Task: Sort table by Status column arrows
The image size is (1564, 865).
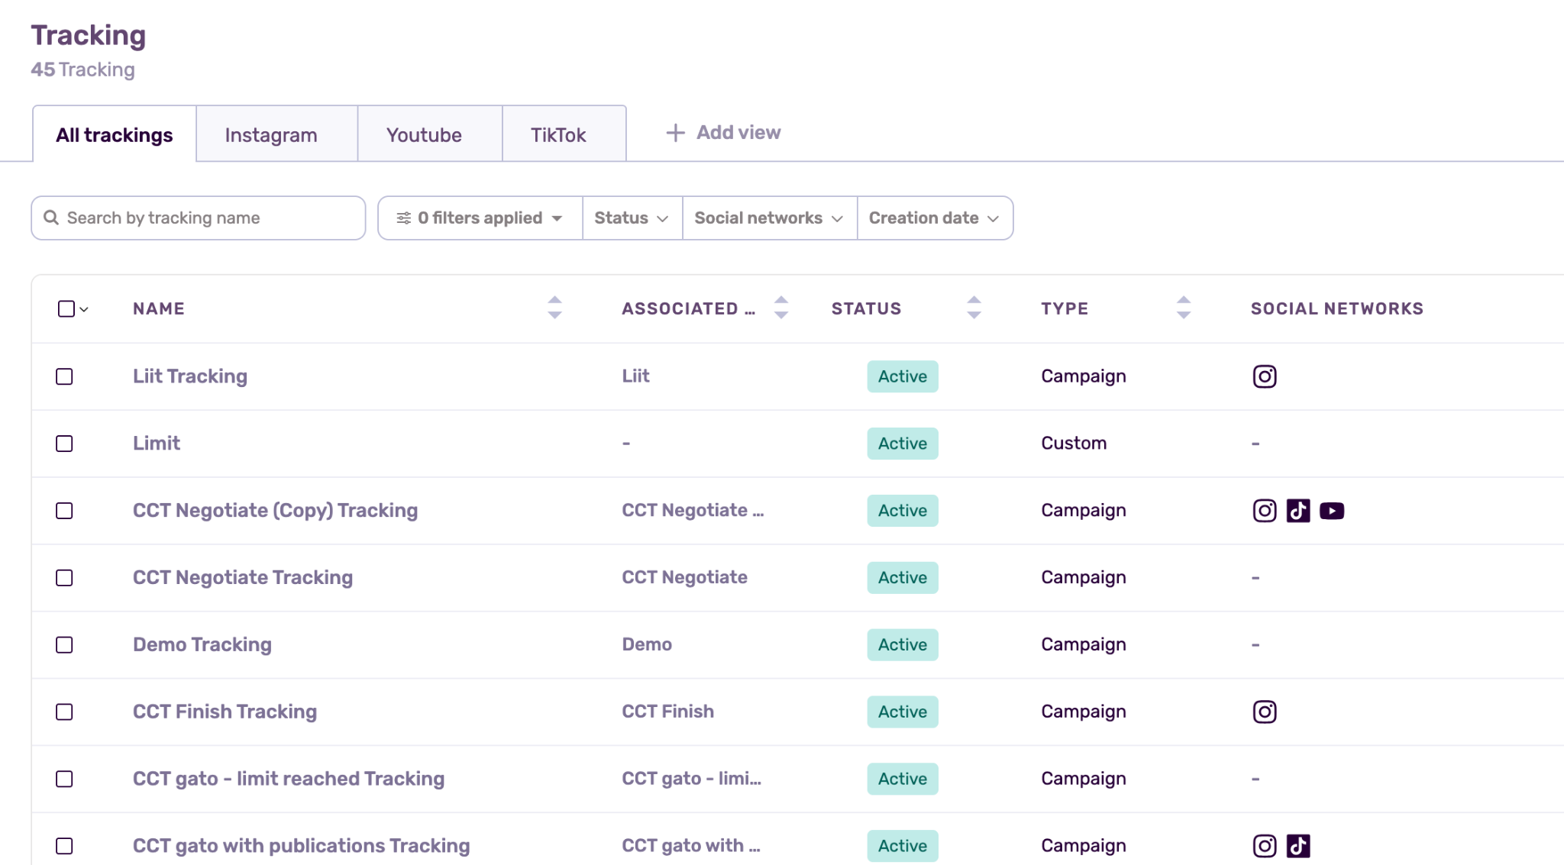Action: pyautogui.click(x=974, y=308)
